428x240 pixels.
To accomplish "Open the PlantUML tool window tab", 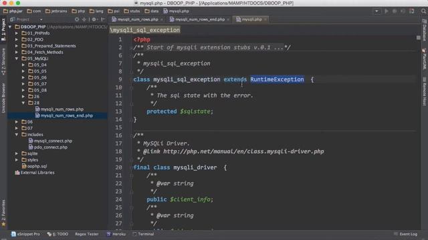I will point(424,59).
